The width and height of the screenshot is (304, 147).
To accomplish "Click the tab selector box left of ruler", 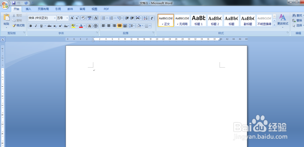I will [3, 39].
